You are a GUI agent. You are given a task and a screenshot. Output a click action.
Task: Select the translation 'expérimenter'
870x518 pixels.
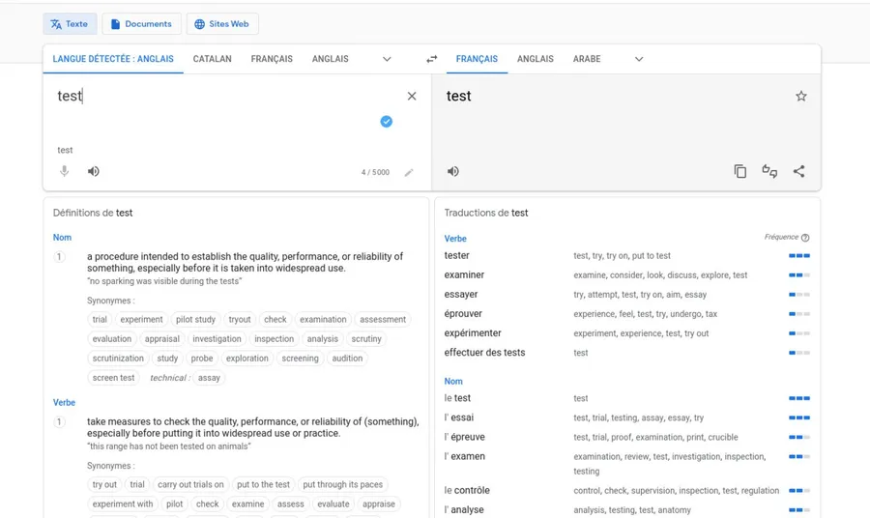pyautogui.click(x=473, y=333)
